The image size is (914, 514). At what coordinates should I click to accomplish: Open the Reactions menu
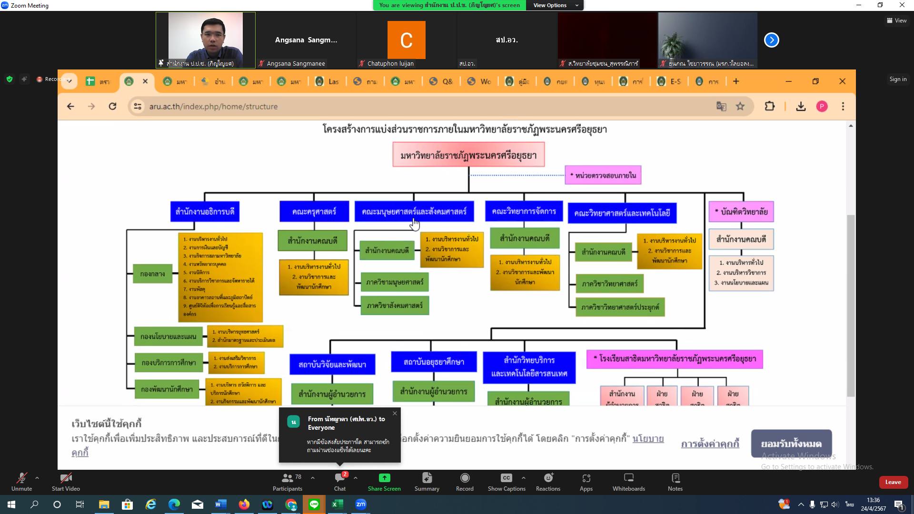[548, 482]
